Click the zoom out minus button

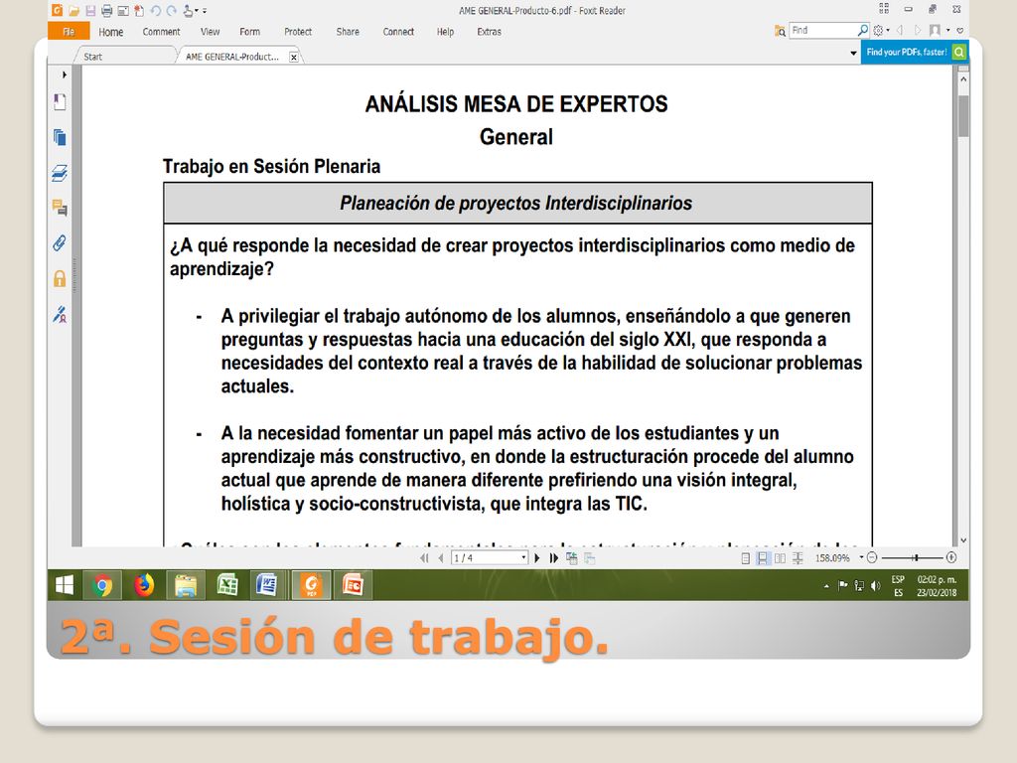(x=872, y=557)
